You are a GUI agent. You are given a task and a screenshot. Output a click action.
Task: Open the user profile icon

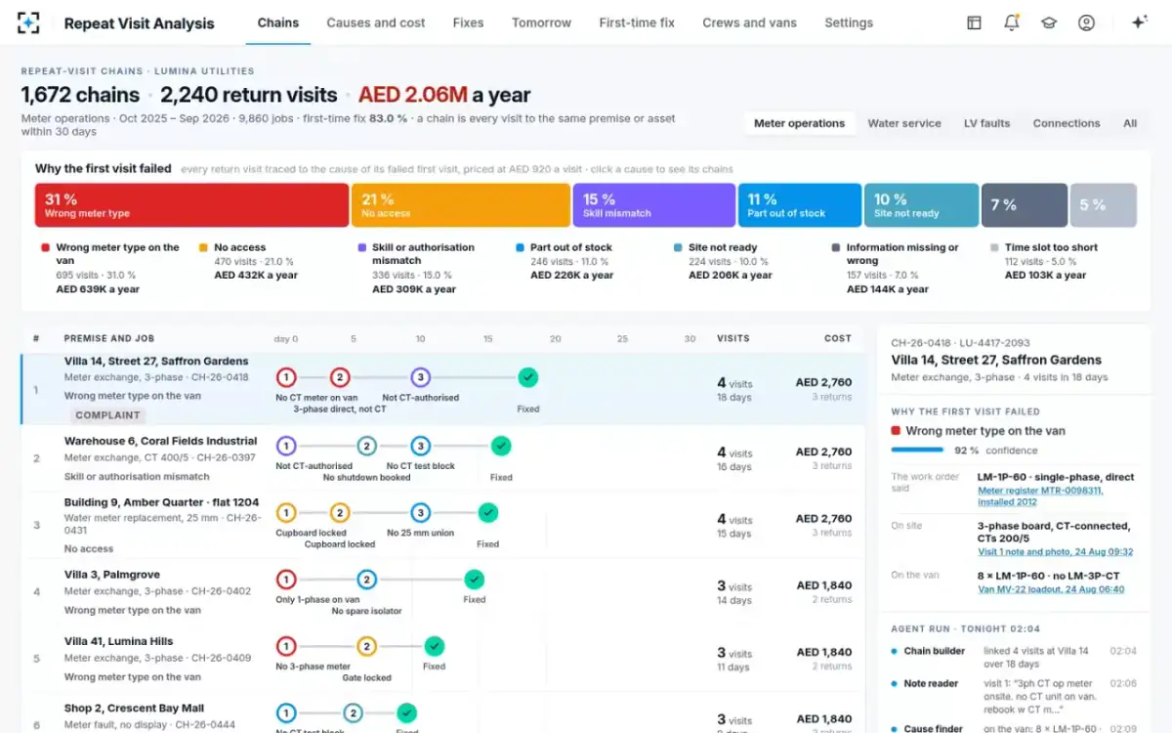coord(1086,22)
